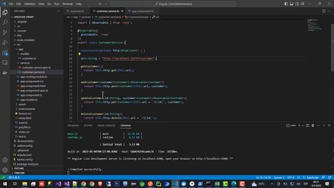Open Extensions view in activity bar
Screen dimensions: 334x188
[x=5, y=52]
